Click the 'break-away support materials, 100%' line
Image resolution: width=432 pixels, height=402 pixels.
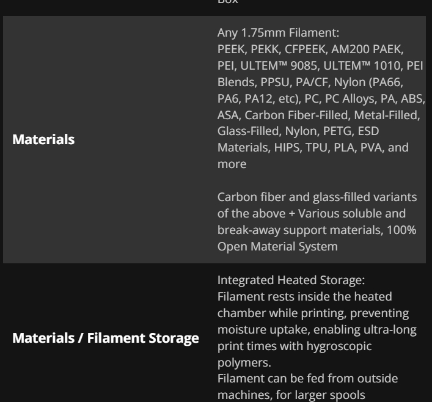[317, 230]
